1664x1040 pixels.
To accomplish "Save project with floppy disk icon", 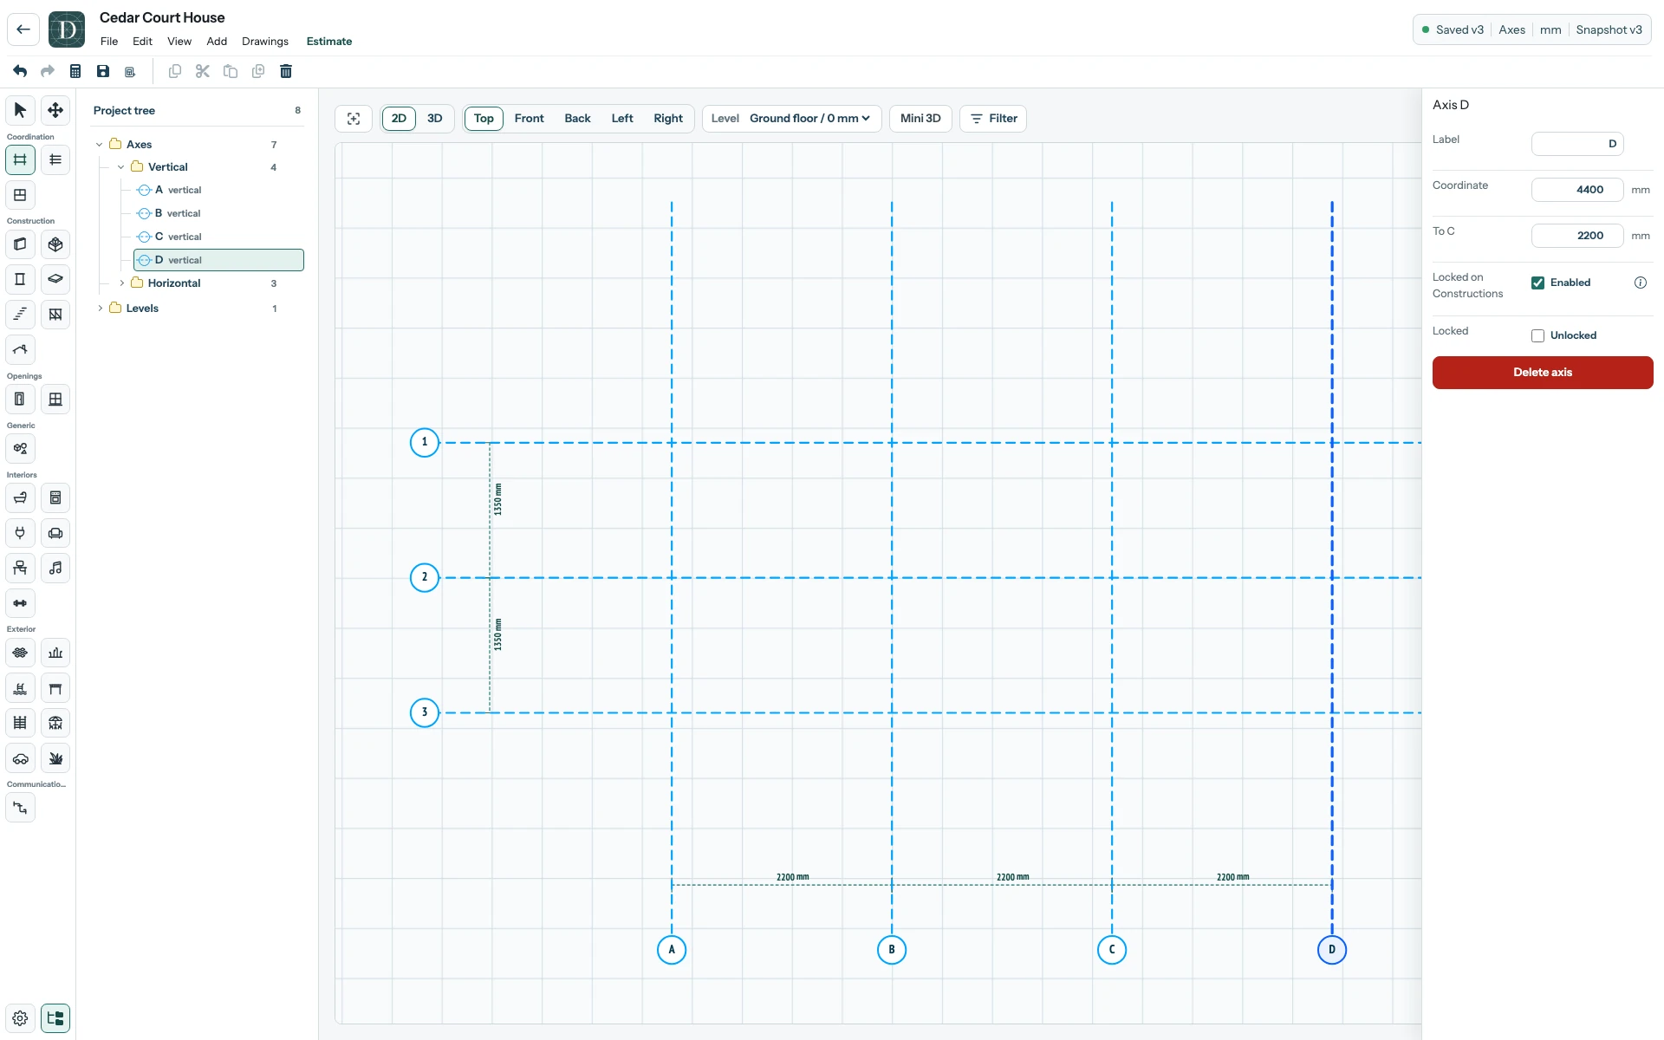I will click(103, 71).
